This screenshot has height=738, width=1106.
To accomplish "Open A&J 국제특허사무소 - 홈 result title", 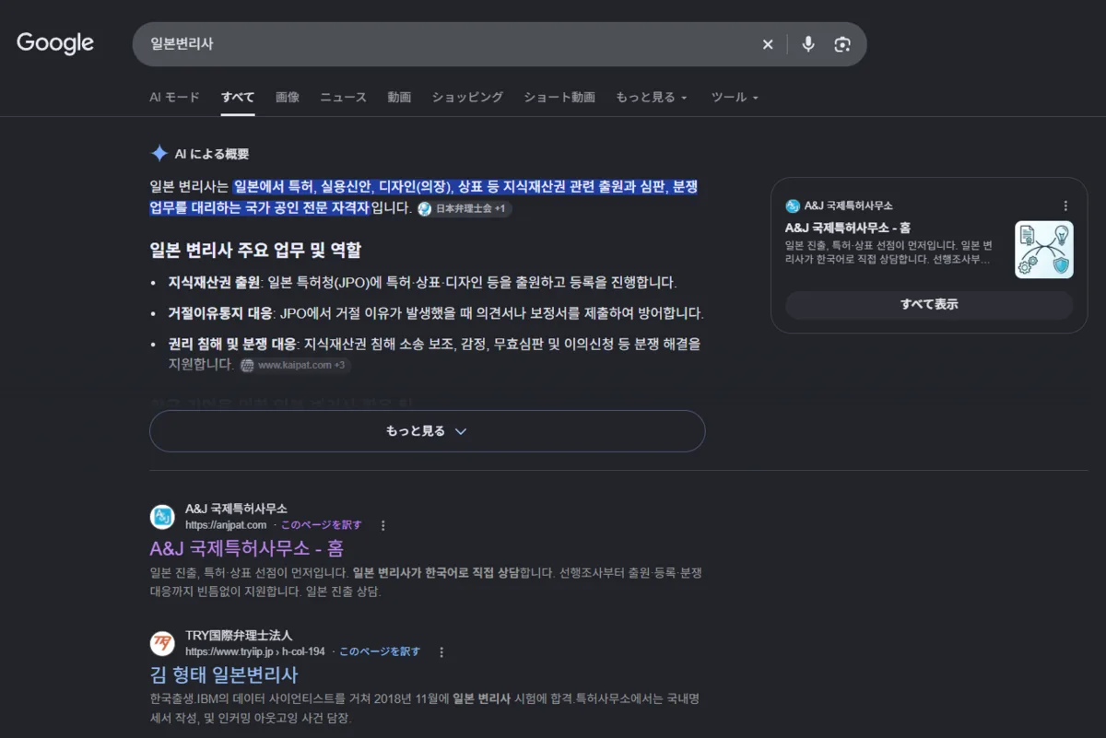I will [x=246, y=548].
